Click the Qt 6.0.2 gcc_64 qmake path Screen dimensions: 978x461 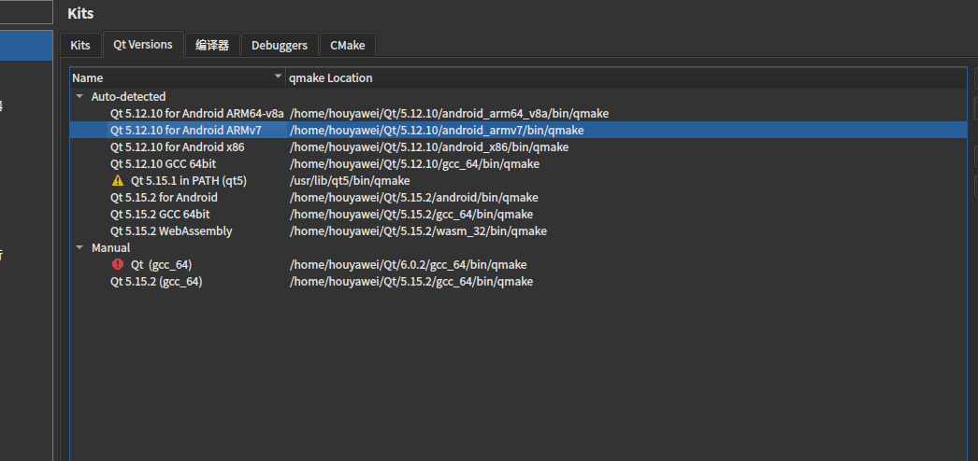[x=408, y=265]
